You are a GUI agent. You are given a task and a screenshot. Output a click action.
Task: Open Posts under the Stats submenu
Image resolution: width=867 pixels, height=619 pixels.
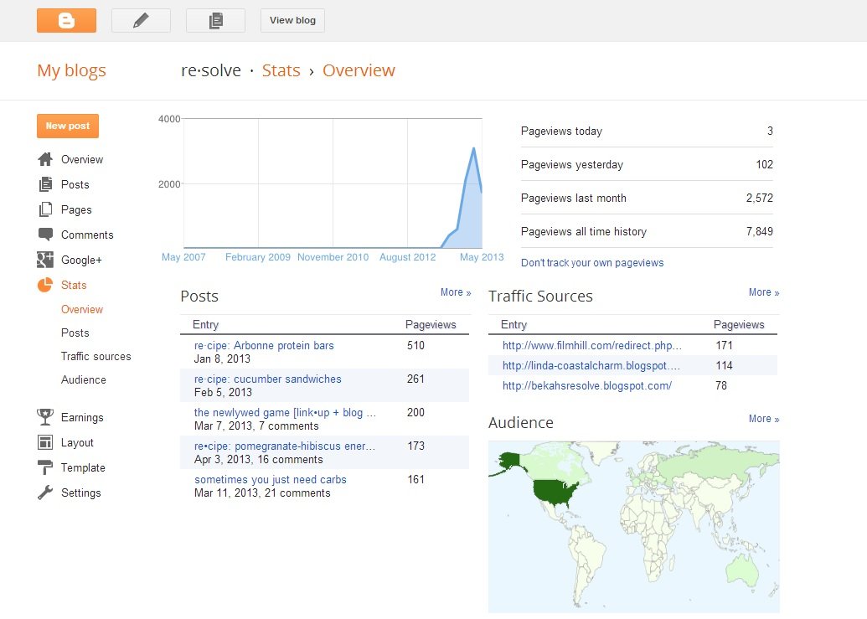75,333
